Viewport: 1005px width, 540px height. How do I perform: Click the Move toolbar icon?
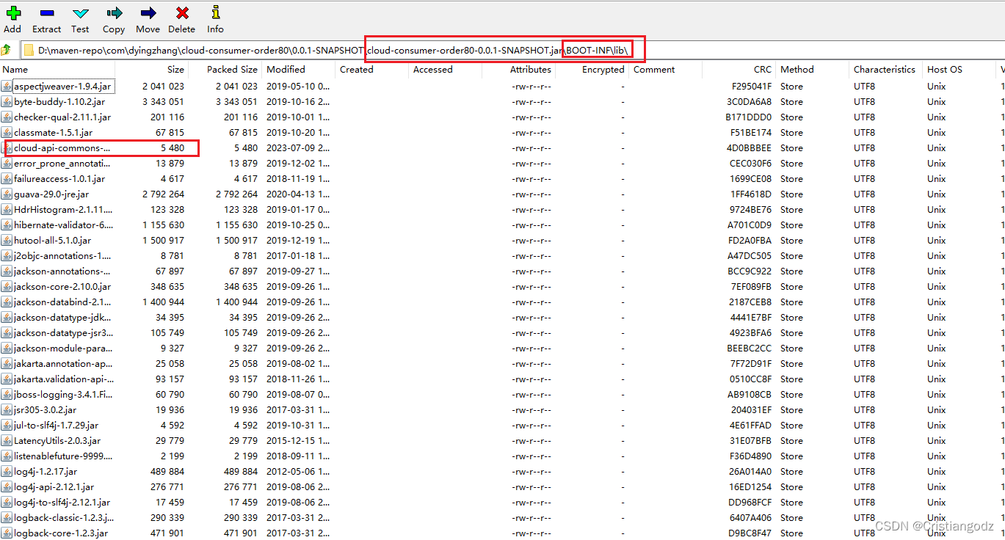click(148, 13)
